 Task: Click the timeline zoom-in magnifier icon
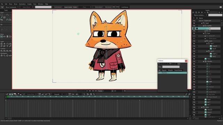point(189,94)
